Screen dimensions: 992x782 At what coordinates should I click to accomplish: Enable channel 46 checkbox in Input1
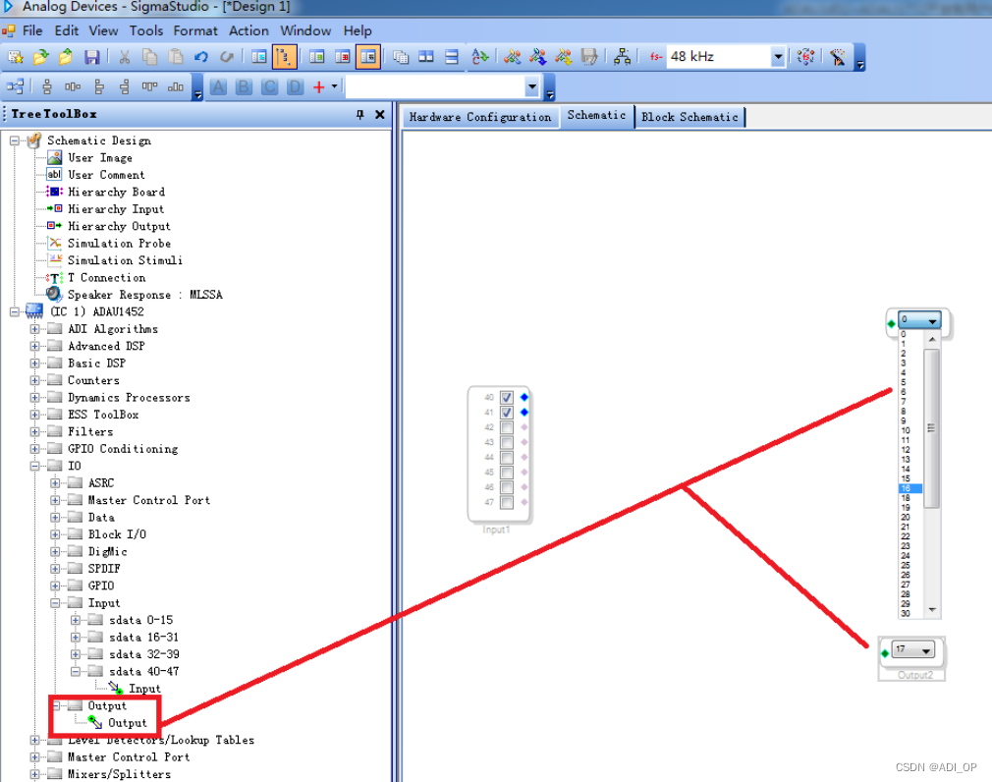506,487
